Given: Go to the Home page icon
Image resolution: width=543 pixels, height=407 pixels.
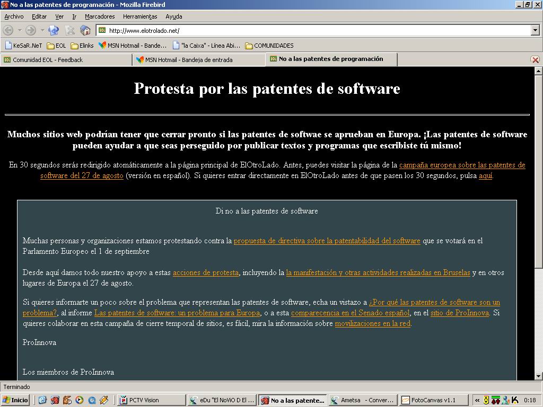Looking at the screenshot, I should point(85,30).
